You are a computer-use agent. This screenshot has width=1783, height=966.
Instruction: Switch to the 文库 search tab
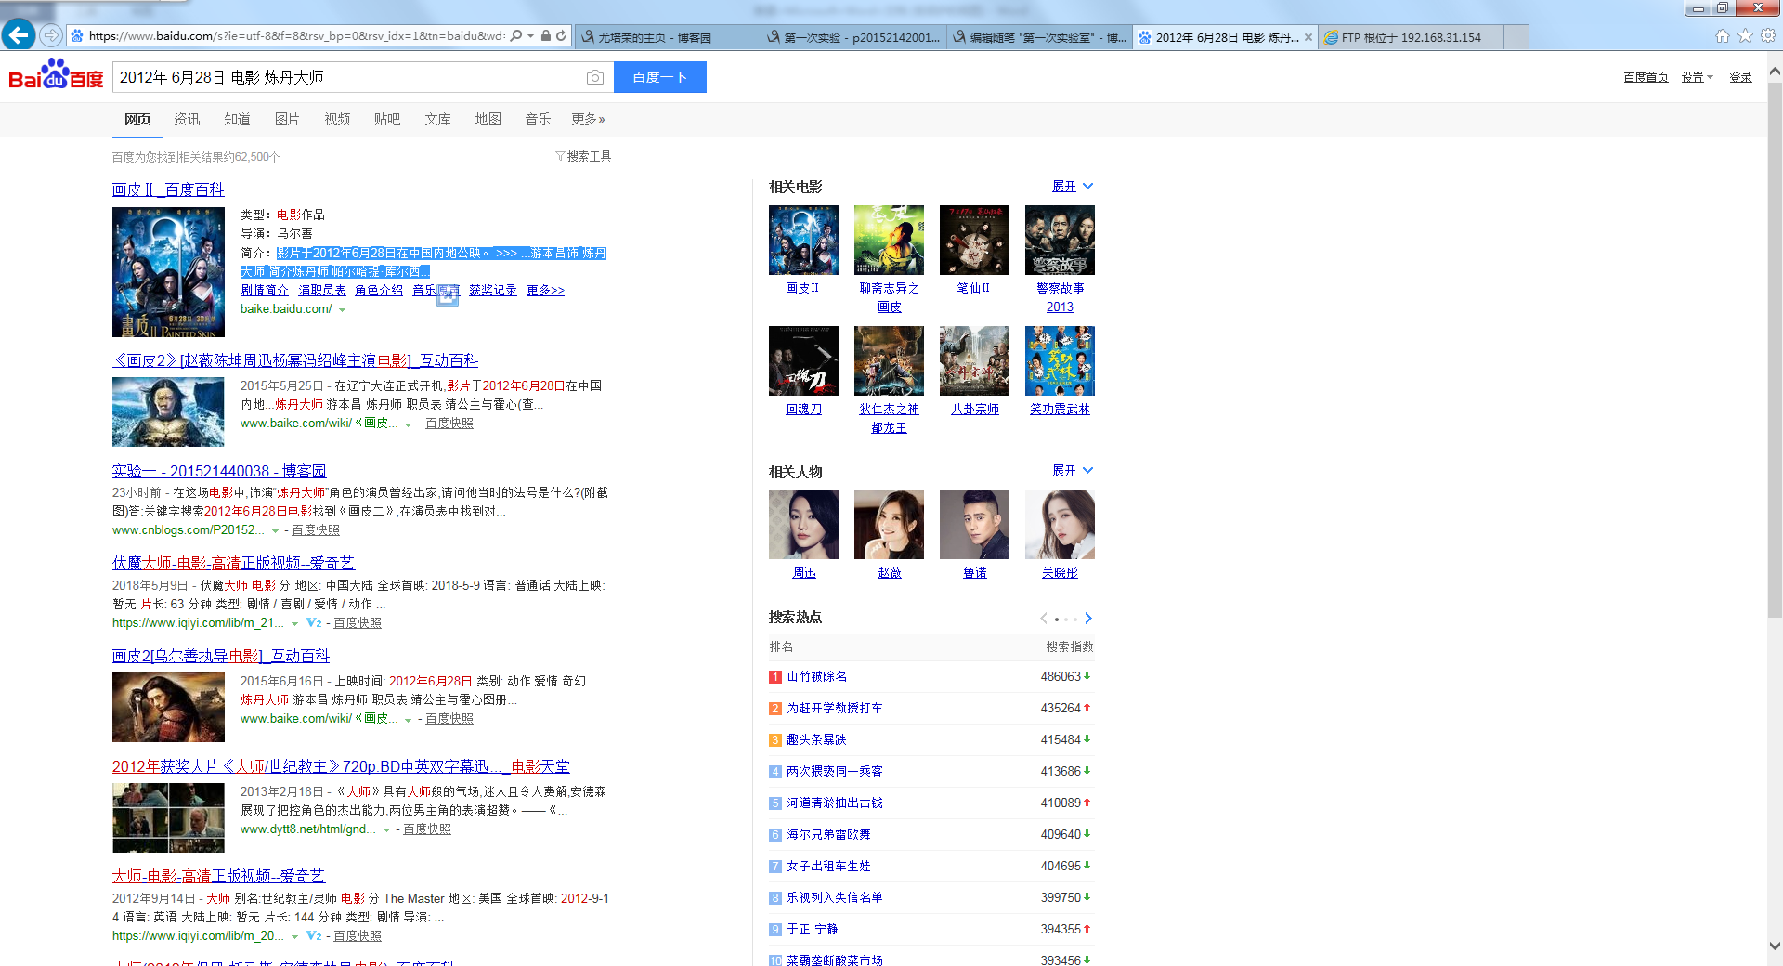point(437,120)
